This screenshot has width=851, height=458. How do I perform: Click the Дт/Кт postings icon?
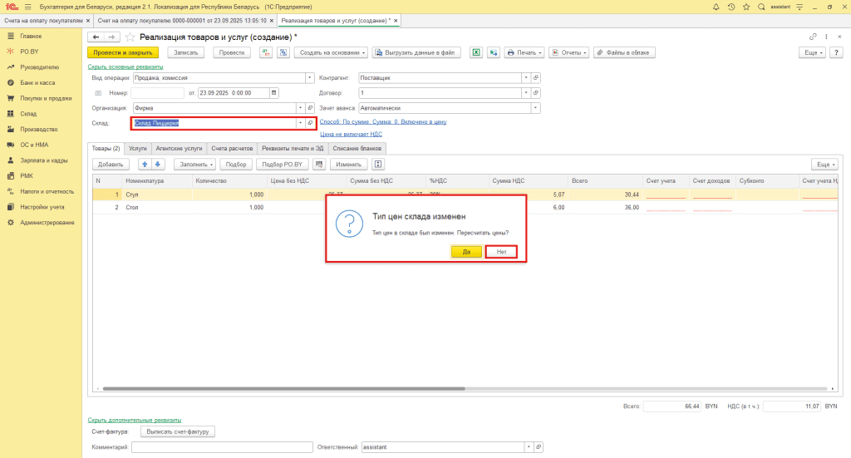pyautogui.click(x=268, y=52)
